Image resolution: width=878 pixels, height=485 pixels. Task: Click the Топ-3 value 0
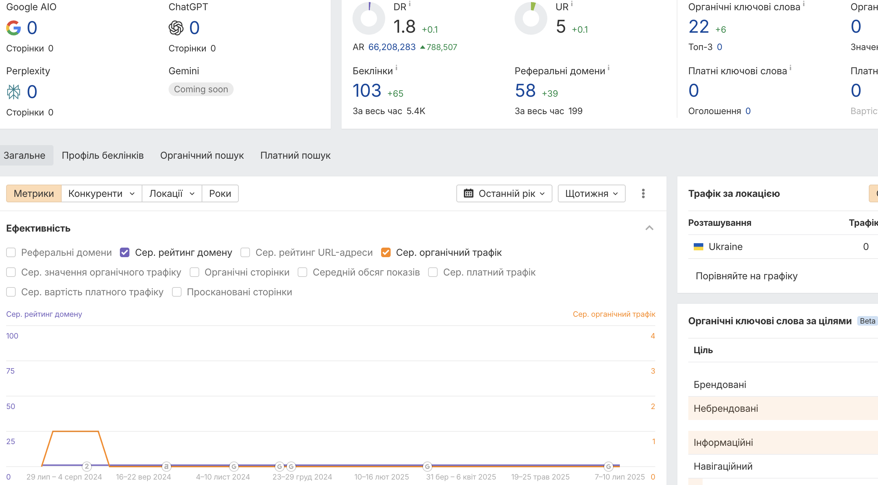coord(720,47)
